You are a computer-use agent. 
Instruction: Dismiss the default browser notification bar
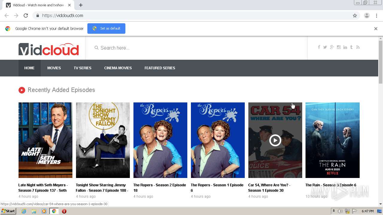coord(376,29)
